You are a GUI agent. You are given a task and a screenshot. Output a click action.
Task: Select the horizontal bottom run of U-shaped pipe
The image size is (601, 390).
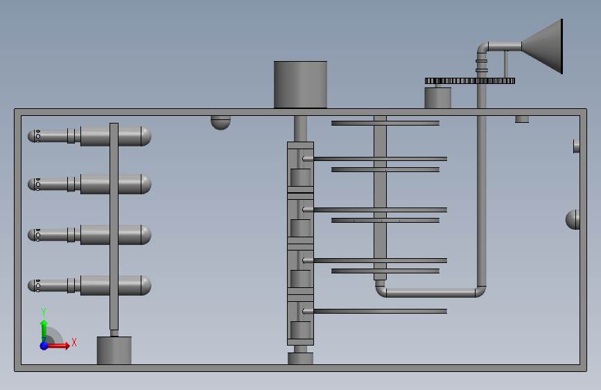point(430,294)
